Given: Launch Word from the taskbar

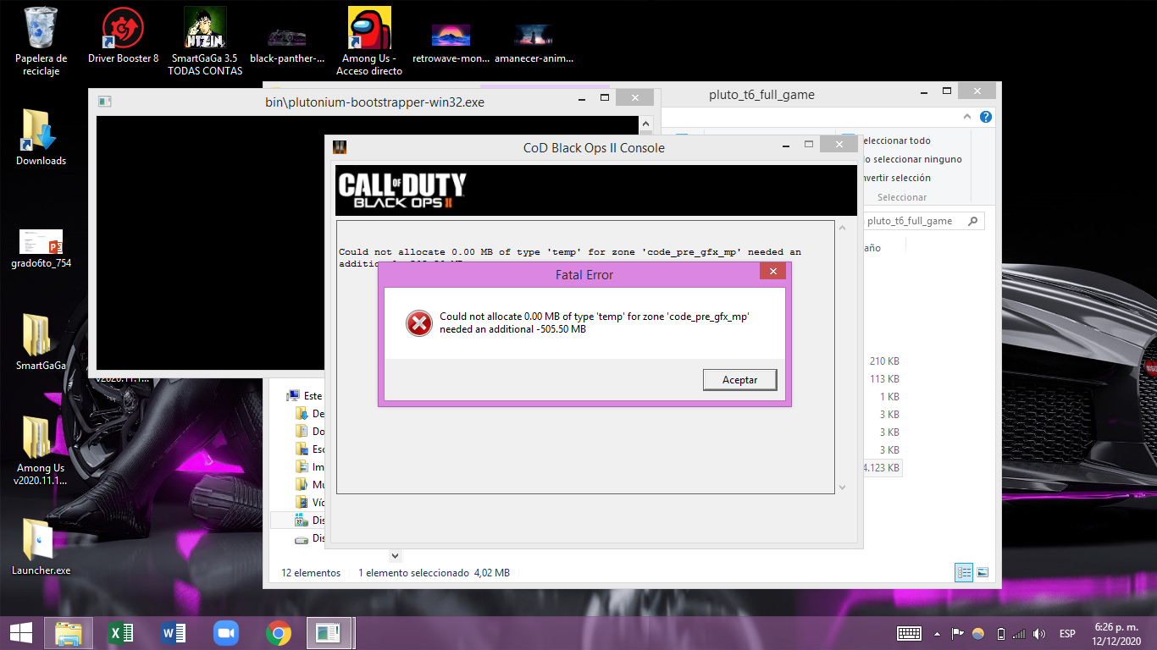Looking at the screenshot, I should pos(174,633).
